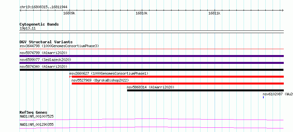Click the 16811k ruler tick label
This screenshot has width=293, height=132.
214,13
